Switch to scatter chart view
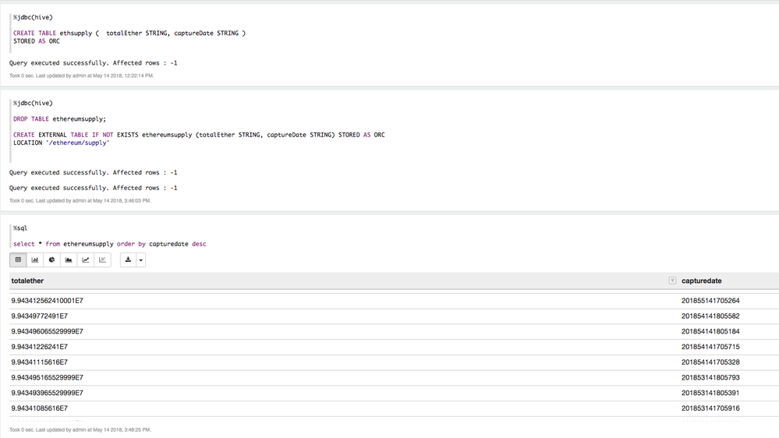The width and height of the screenshot is (779, 438). (x=102, y=260)
